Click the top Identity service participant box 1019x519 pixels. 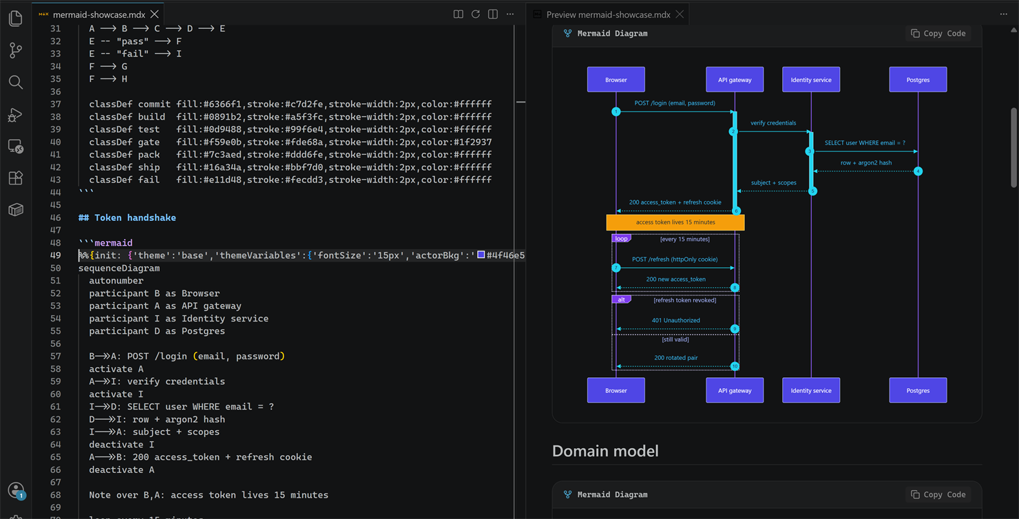click(811, 80)
